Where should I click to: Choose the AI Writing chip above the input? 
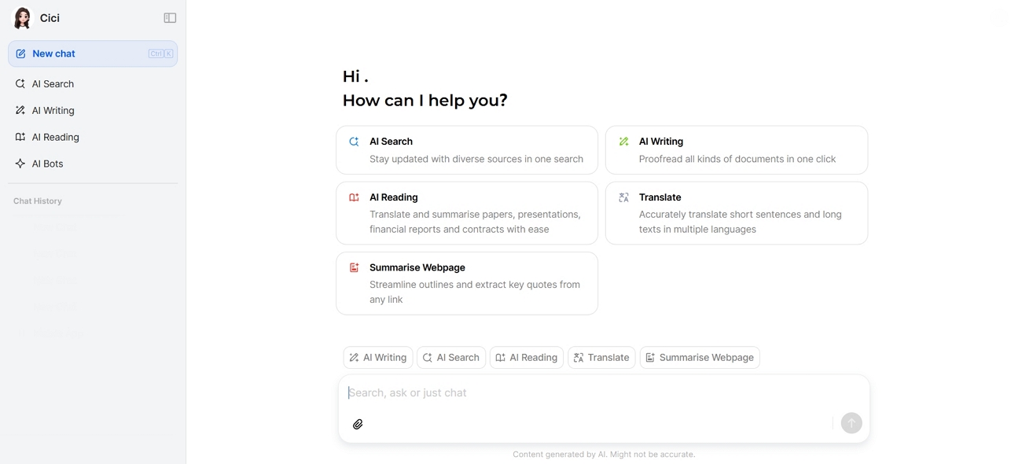378,358
